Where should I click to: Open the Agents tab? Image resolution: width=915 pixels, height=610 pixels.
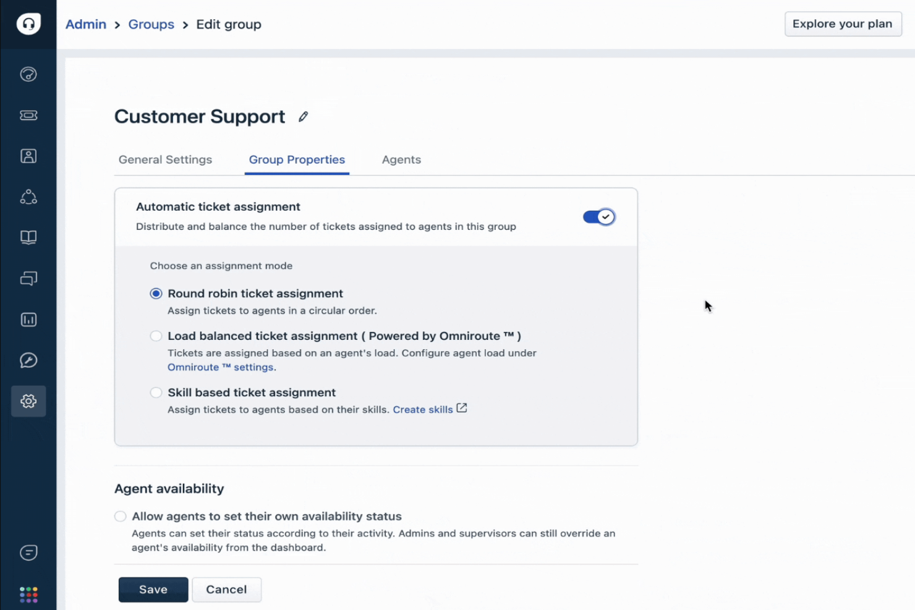(x=401, y=159)
